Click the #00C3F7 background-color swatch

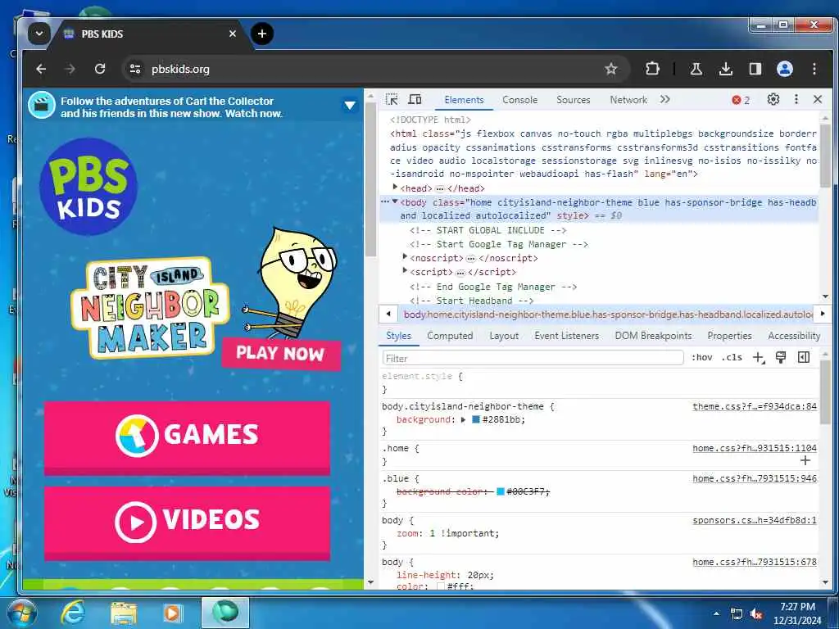(501, 491)
